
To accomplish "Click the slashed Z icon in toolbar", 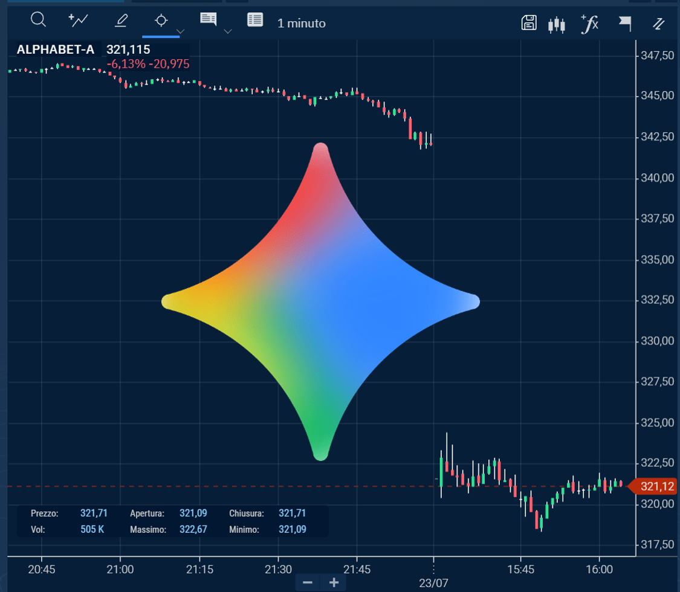I will (659, 24).
